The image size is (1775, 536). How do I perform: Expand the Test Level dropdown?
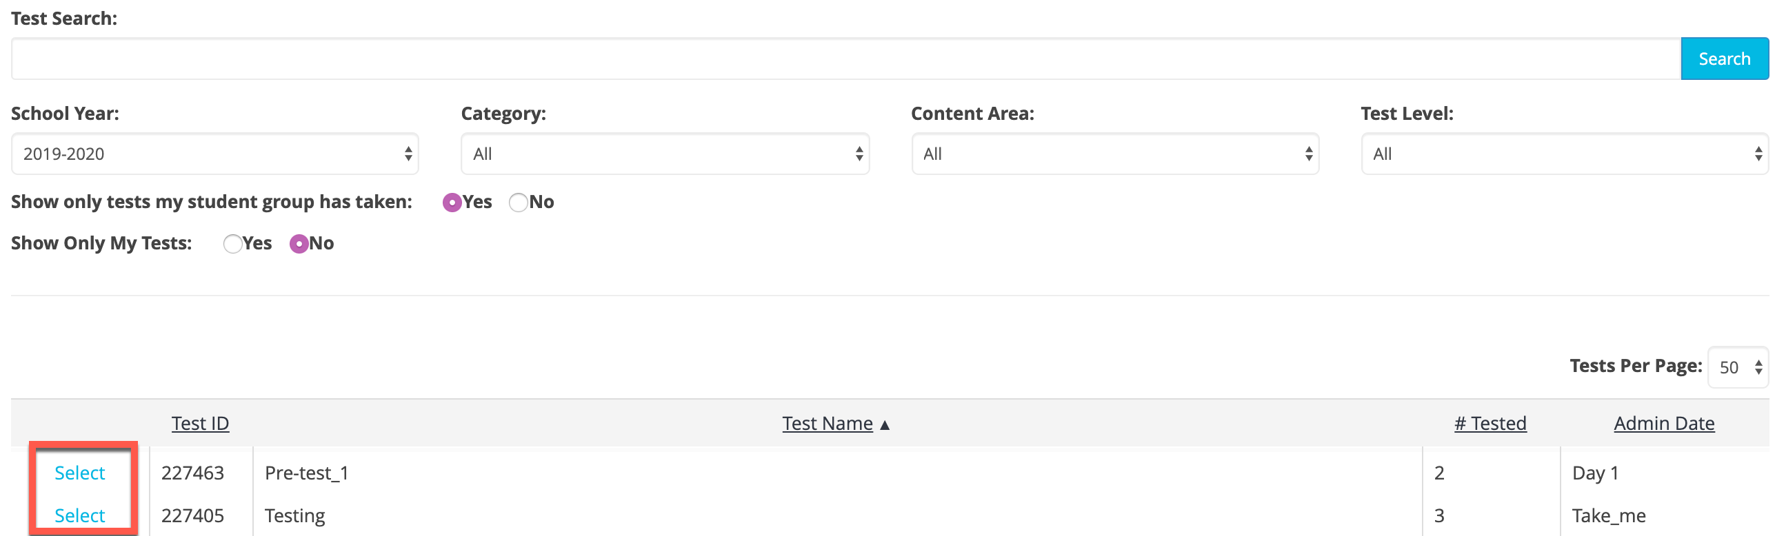pyautogui.click(x=1565, y=154)
